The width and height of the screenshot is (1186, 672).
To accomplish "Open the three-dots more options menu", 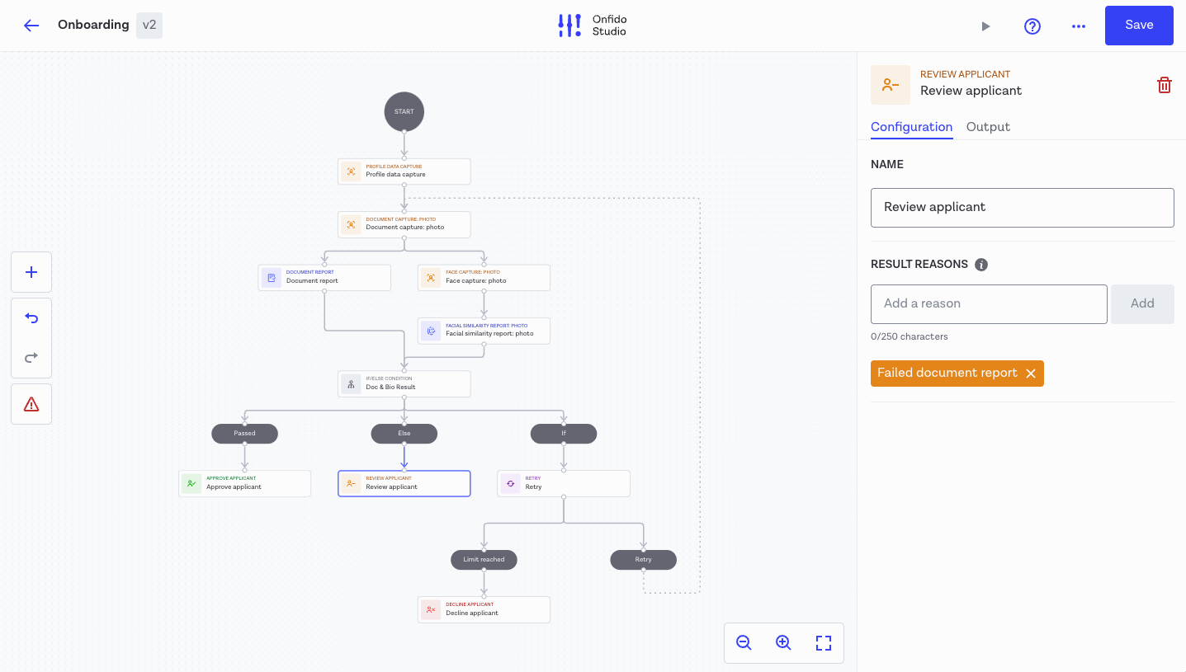I will pyautogui.click(x=1078, y=26).
